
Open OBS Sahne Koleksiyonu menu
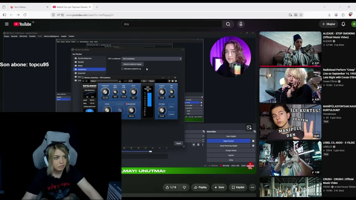51,36
